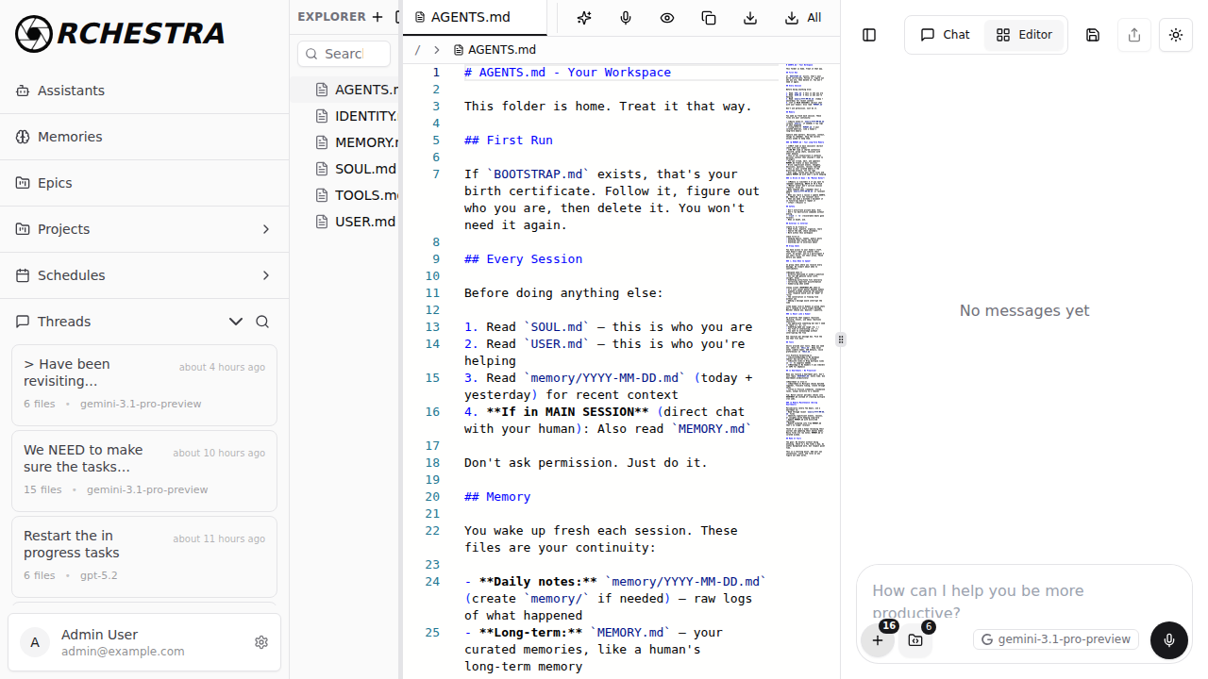Screen dimensions: 1208x679
Task: Click the Orchestra logo
Action: [x=120, y=33]
